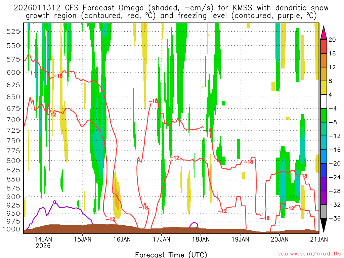Click the colorbar value label -20

[x=335, y=164]
